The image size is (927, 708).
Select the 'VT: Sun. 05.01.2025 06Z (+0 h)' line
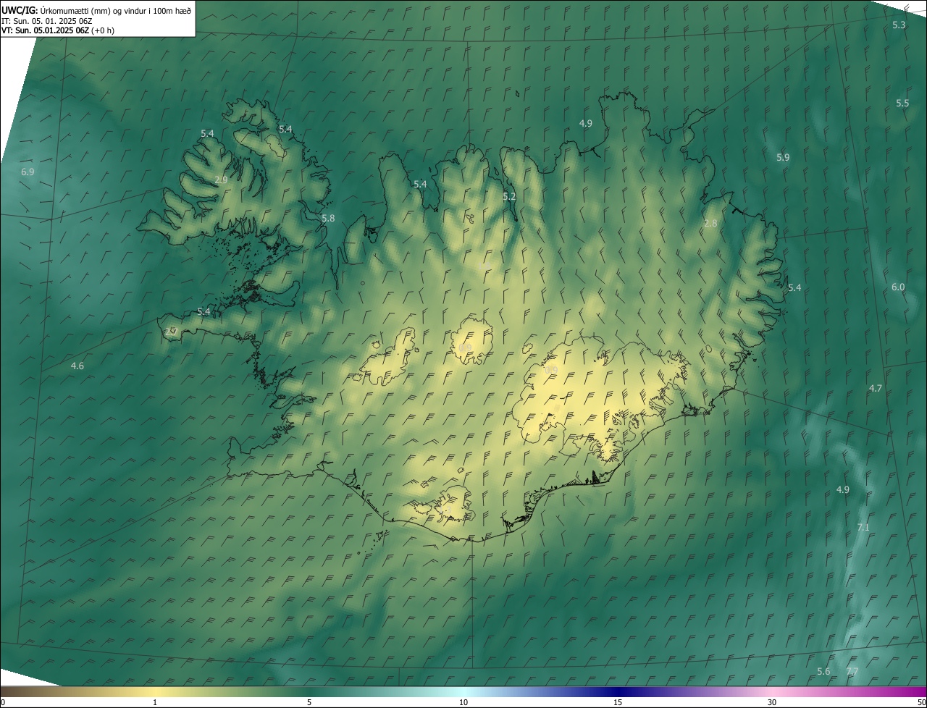tap(58, 30)
